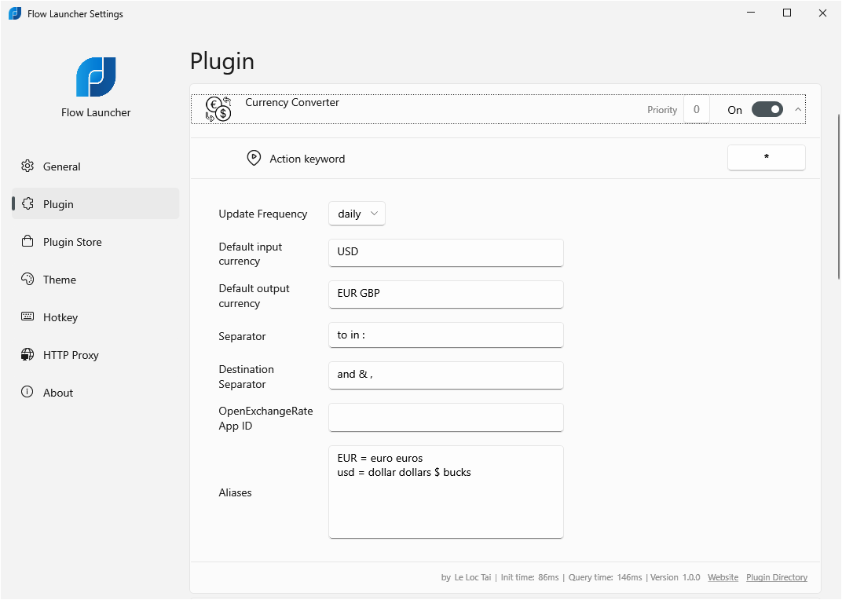Viewport: 842px width, 600px height.
Task: Click the Flow Launcher title bar icon
Action: 15,13
